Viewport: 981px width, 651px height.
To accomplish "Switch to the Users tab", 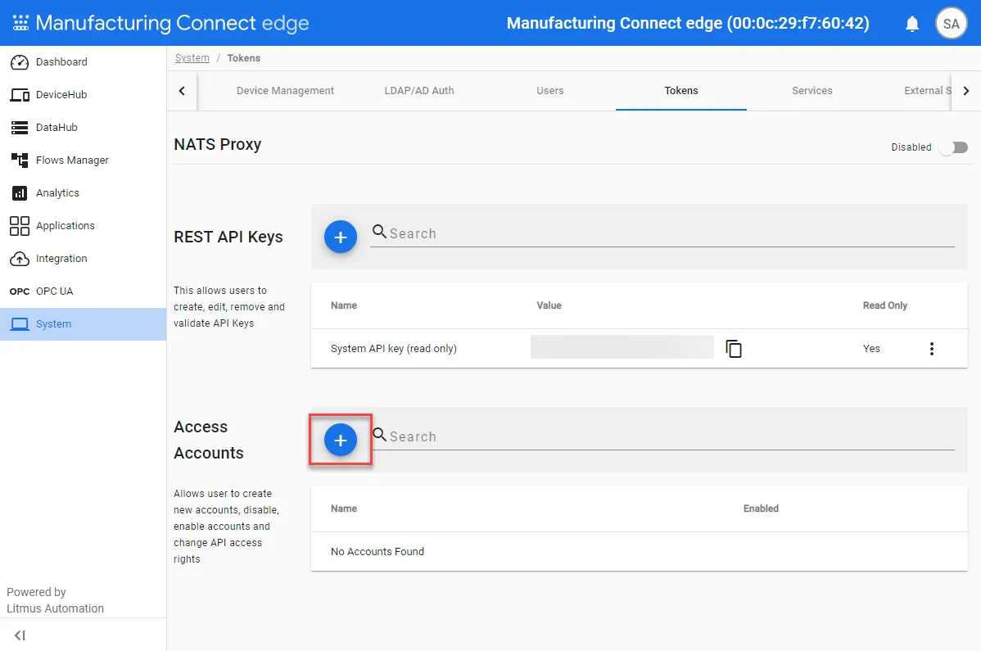I will pyautogui.click(x=550, y=91).
